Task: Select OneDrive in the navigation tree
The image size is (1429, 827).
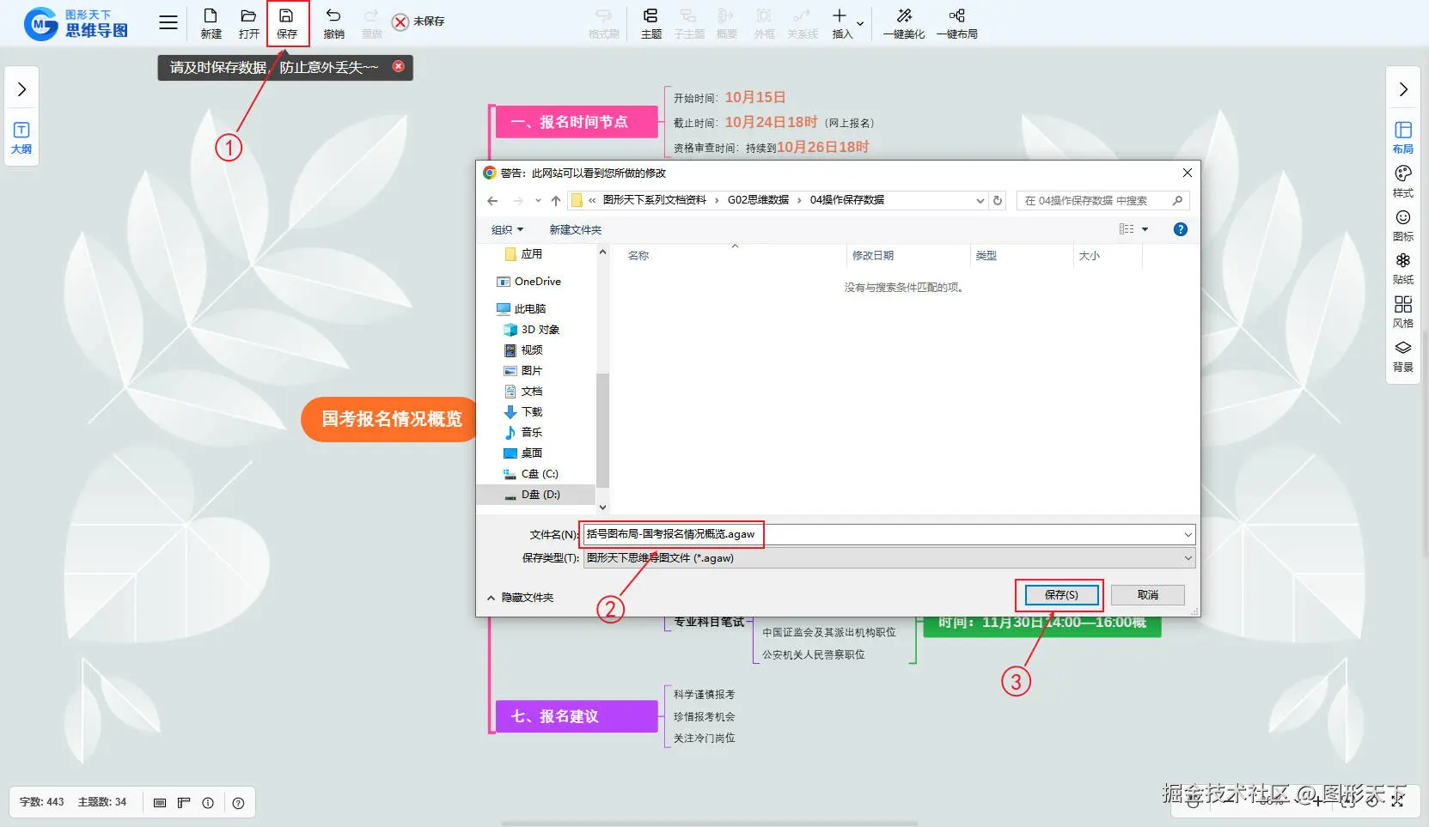Action: (528, 282)
